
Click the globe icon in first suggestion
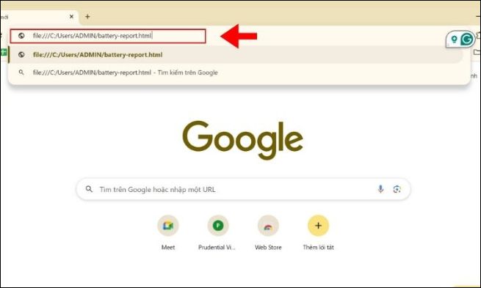21,55
